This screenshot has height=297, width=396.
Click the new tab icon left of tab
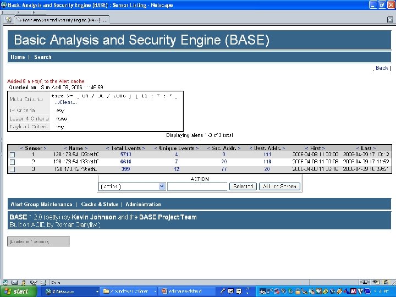8,19
